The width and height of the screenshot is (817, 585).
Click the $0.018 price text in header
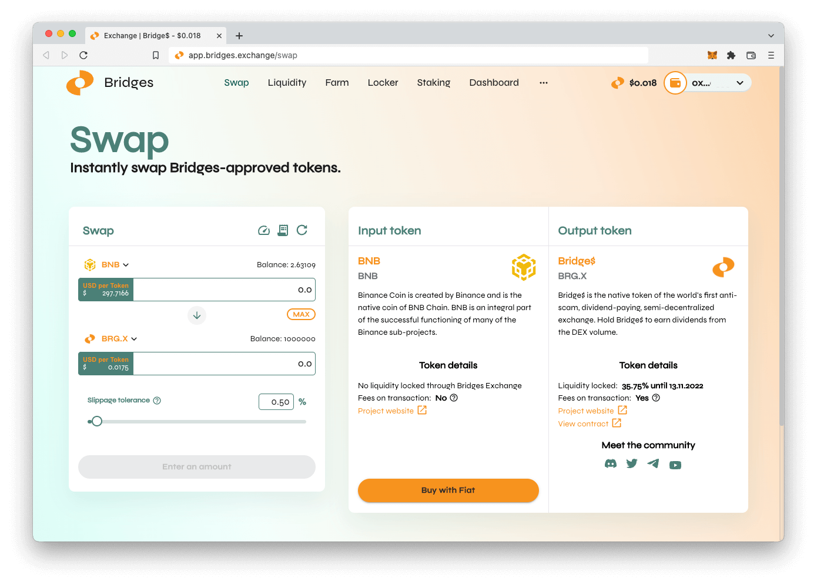click(x=643, y=83)
